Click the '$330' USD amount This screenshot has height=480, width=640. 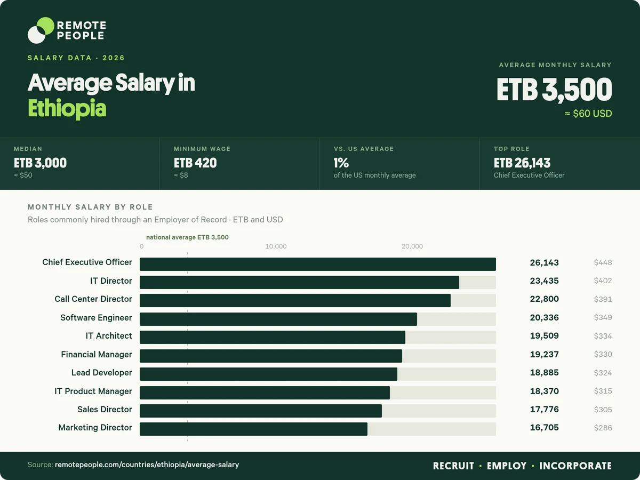coord(603,355)
